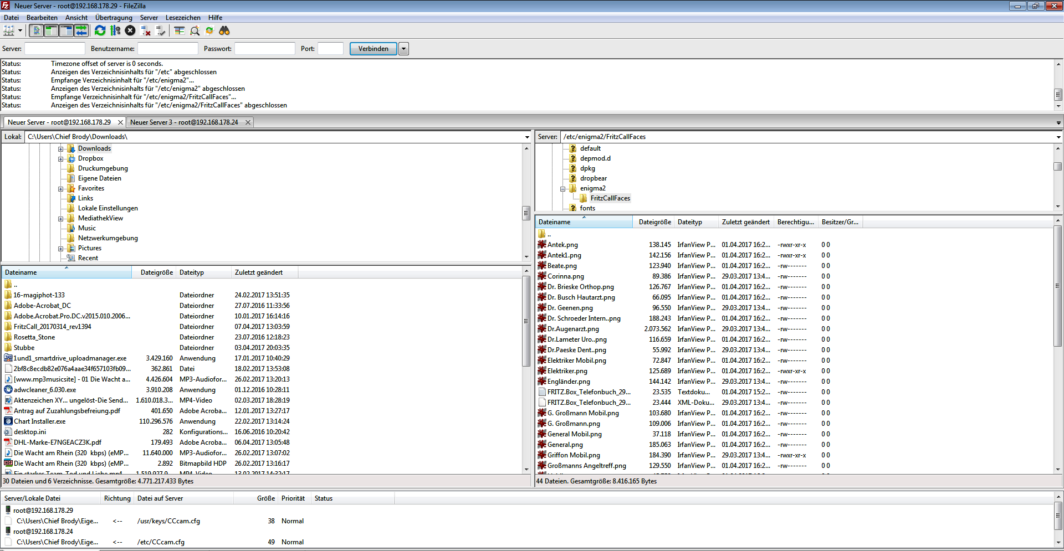Toggle message log display
1064x551 pixels.
pos(36,31)
